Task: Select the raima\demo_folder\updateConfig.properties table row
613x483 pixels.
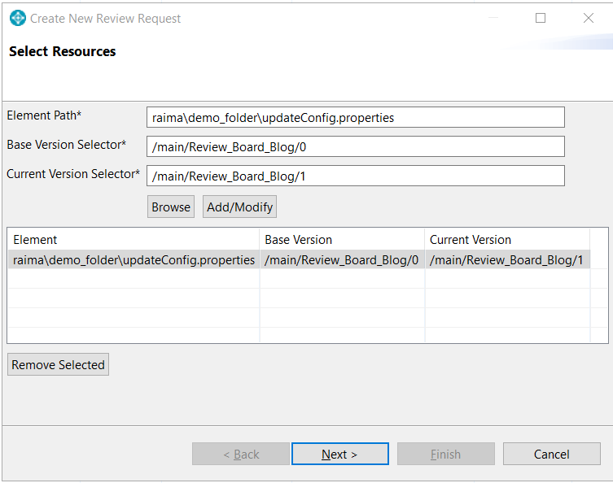Action: (299, 259)
